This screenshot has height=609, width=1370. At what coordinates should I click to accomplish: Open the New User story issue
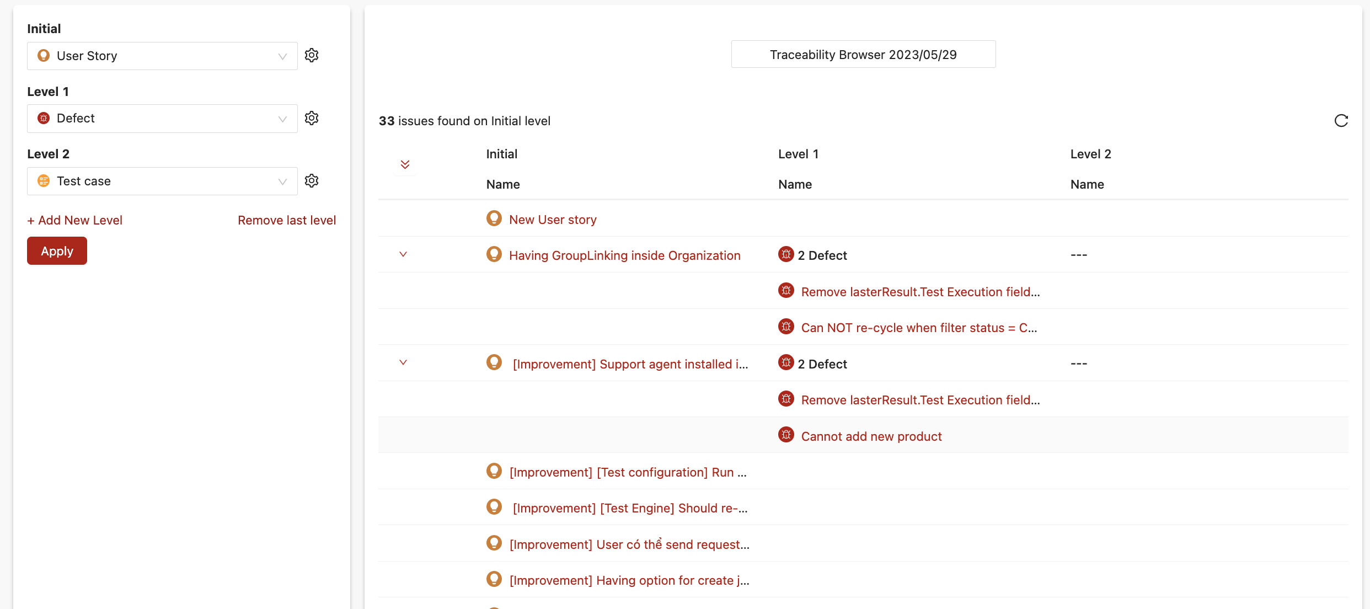tap(553, 220)
